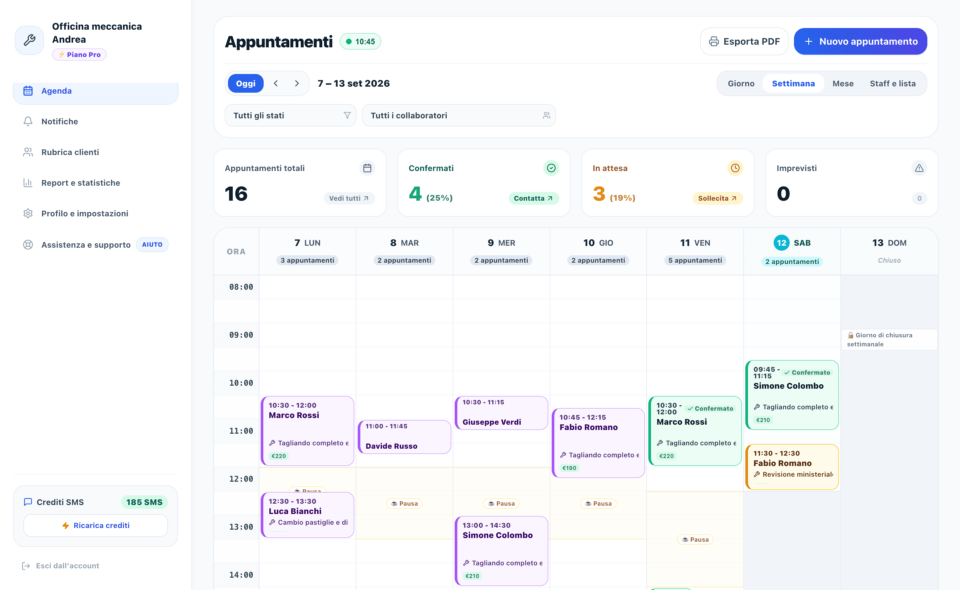This screenshot has width=960, height=590.
Task: Open the Tutti gli stati filter dropdown
Action: click(291, 116)
